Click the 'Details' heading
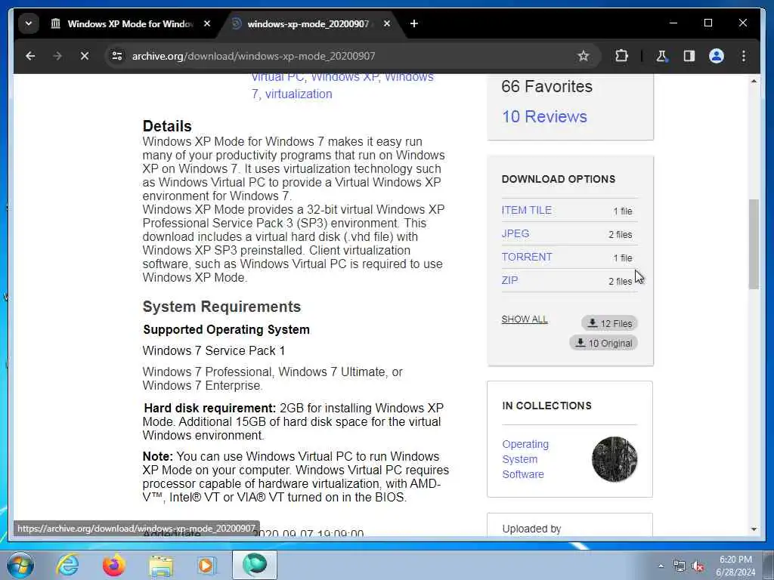This screenshot has height=580, width=774. click(x=167, y=126)
